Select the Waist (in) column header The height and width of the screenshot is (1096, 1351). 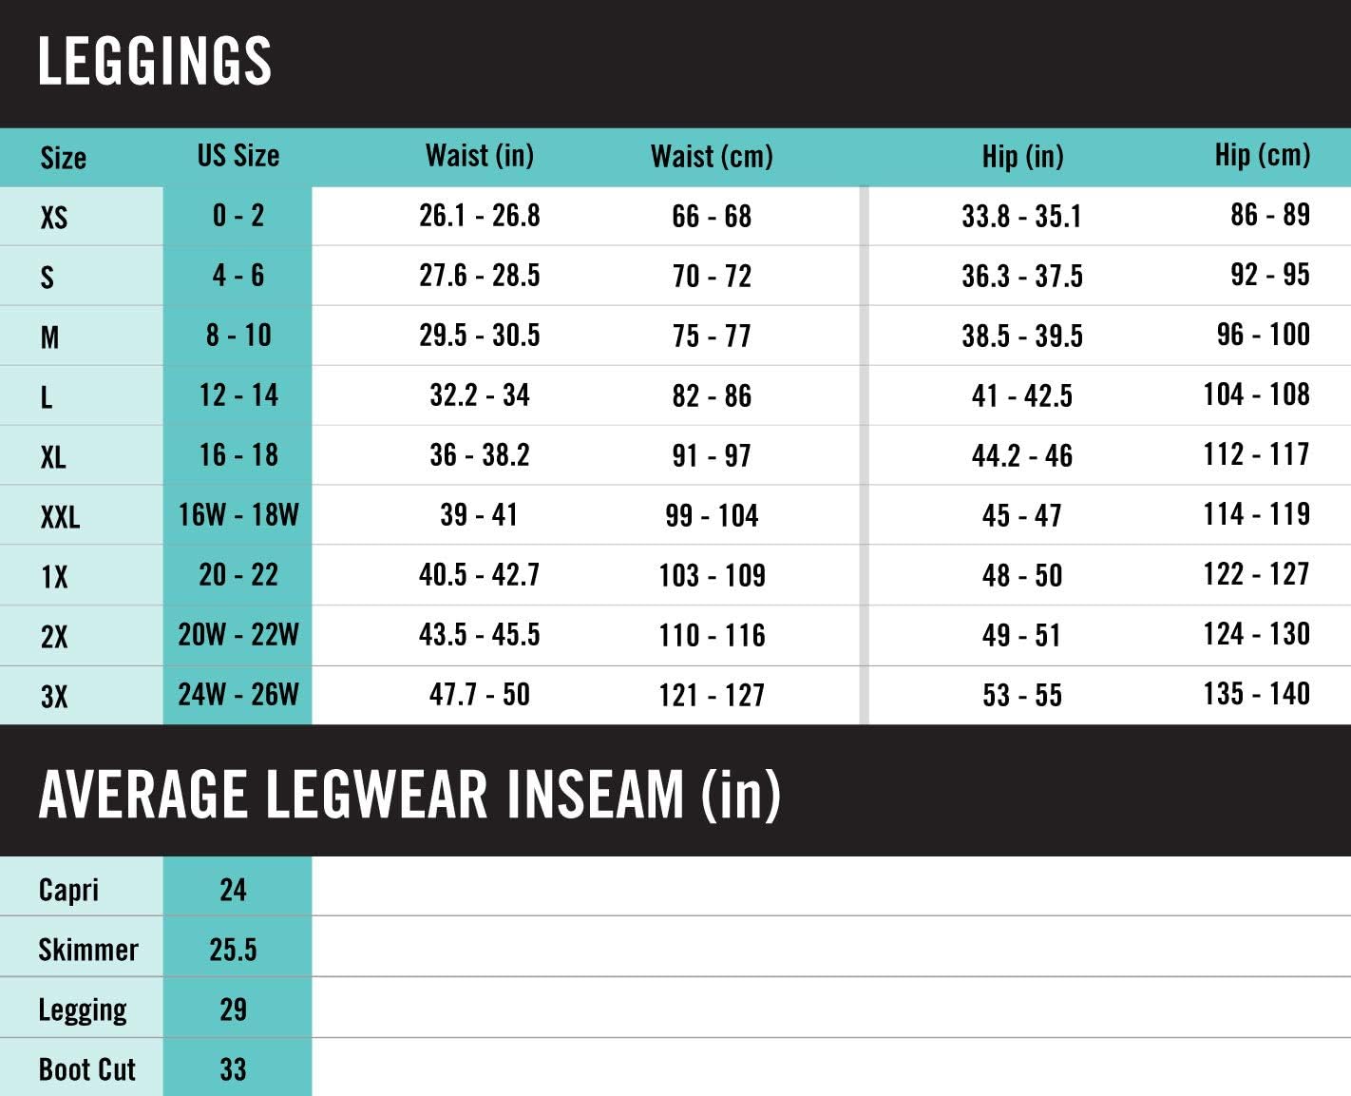click(x=479, y=156)
